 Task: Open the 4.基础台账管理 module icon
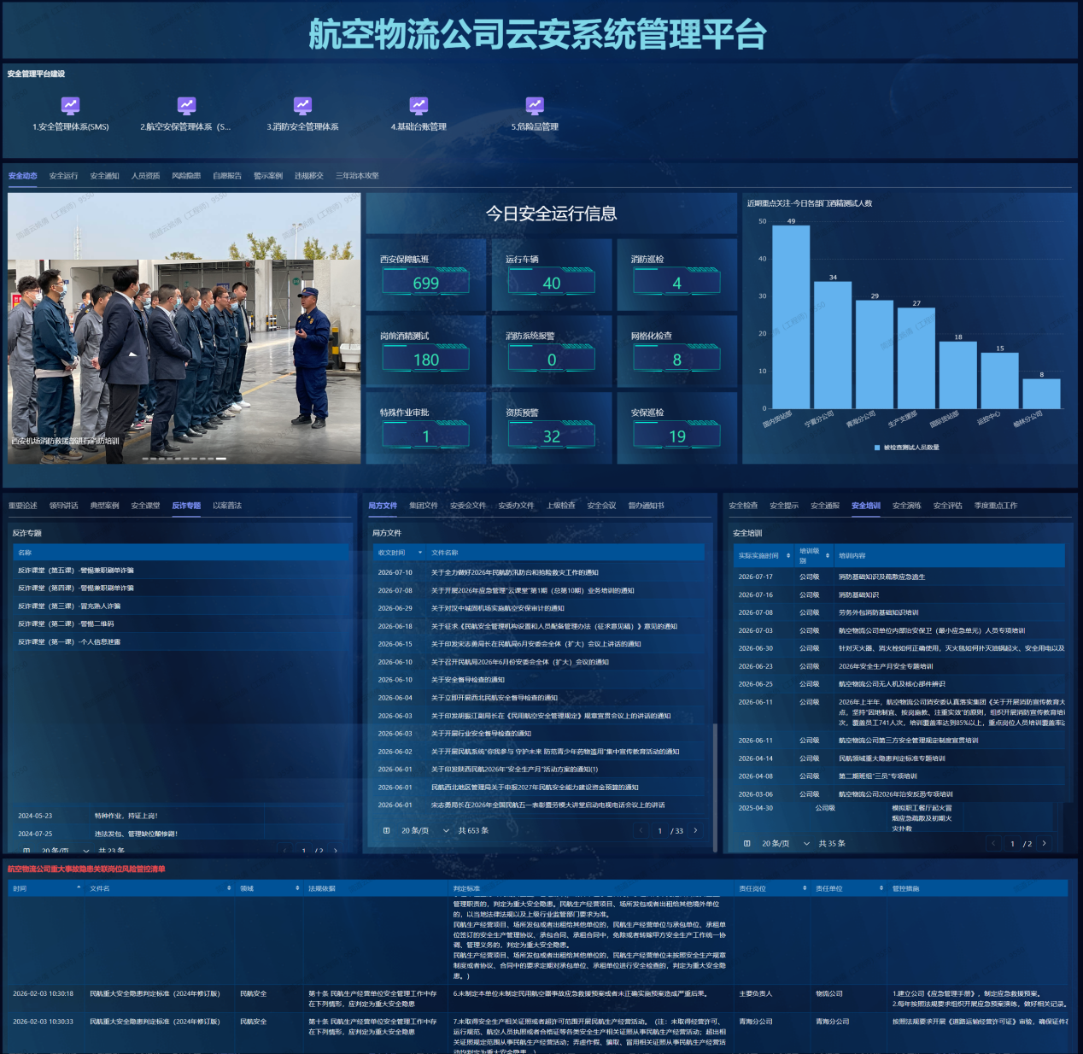419,105
